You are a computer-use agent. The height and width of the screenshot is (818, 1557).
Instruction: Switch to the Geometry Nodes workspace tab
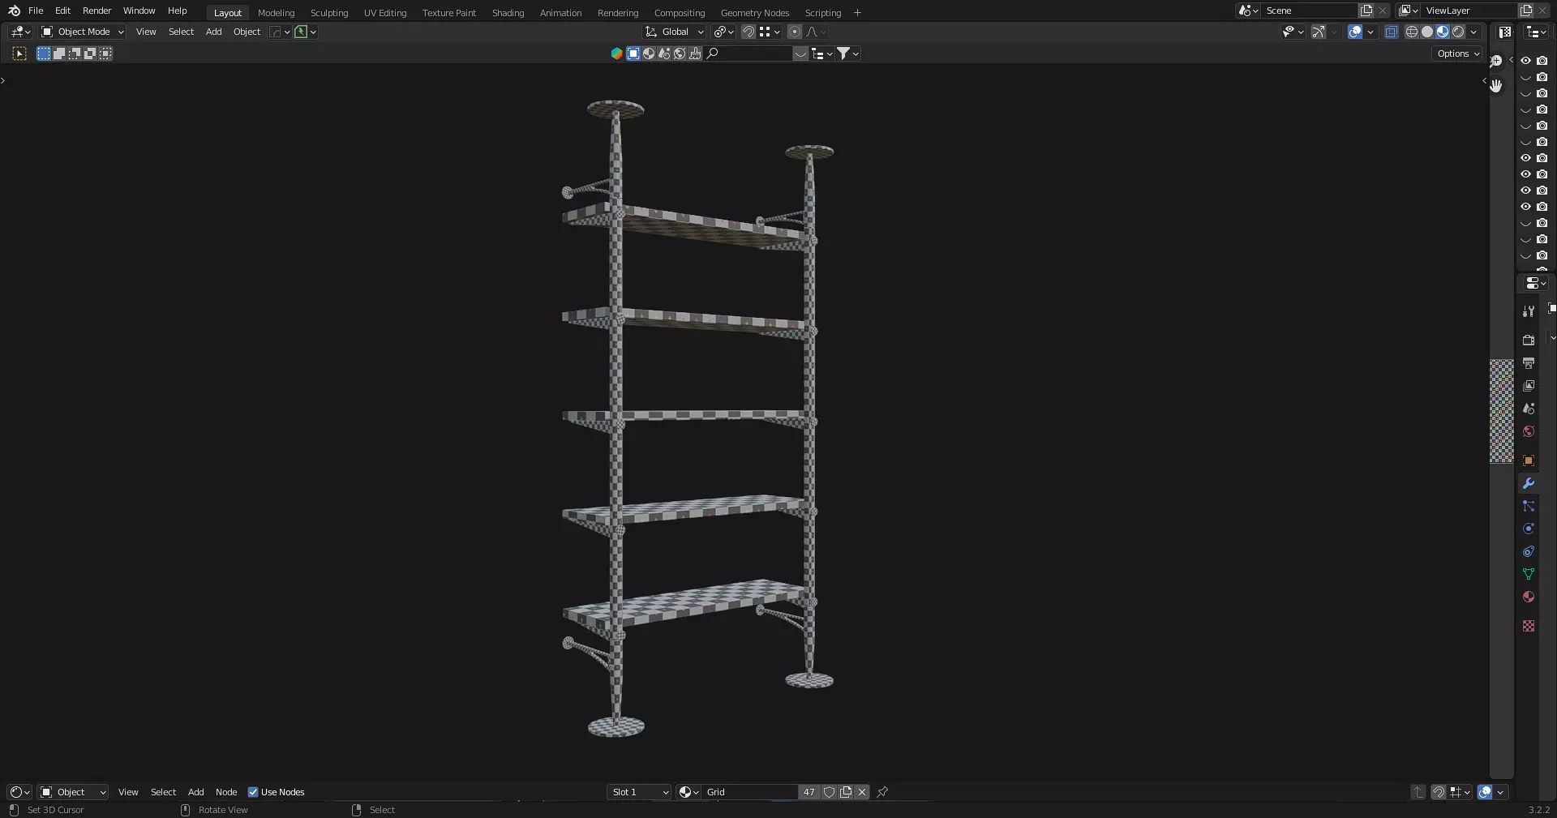pyautogui.click(x=755, y=13)
